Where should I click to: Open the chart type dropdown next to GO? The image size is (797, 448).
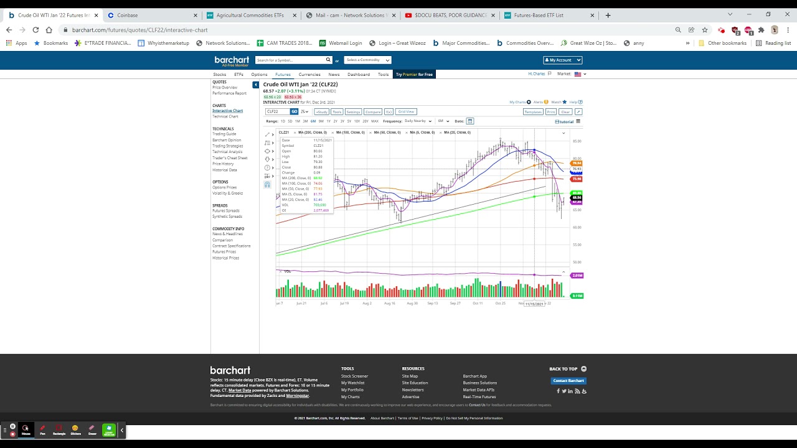tap(304, 112)
